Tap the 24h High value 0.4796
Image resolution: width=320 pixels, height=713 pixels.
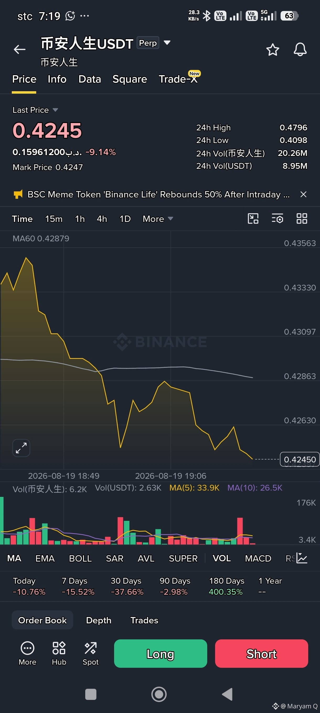click(293, 127)
